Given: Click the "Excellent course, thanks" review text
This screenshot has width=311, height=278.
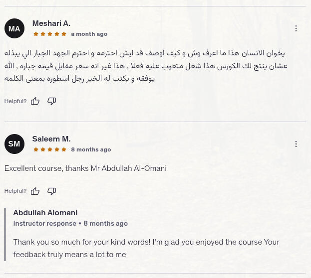Looking at the screenshot, I should (x=85, y=168).
